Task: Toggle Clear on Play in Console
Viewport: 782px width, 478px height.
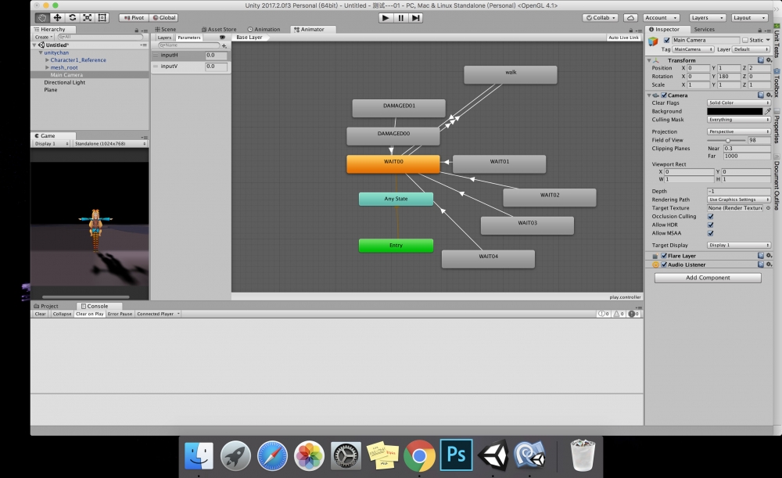Action: 89,314
